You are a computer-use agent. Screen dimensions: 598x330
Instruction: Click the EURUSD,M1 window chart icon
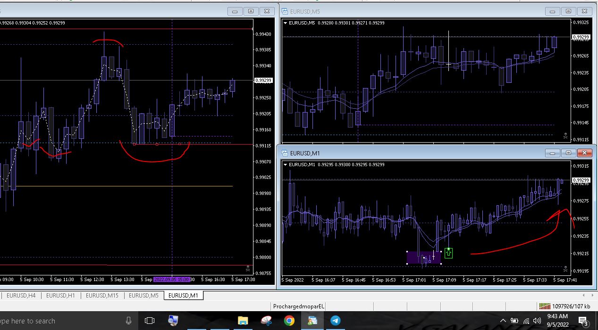pos(285,153)
